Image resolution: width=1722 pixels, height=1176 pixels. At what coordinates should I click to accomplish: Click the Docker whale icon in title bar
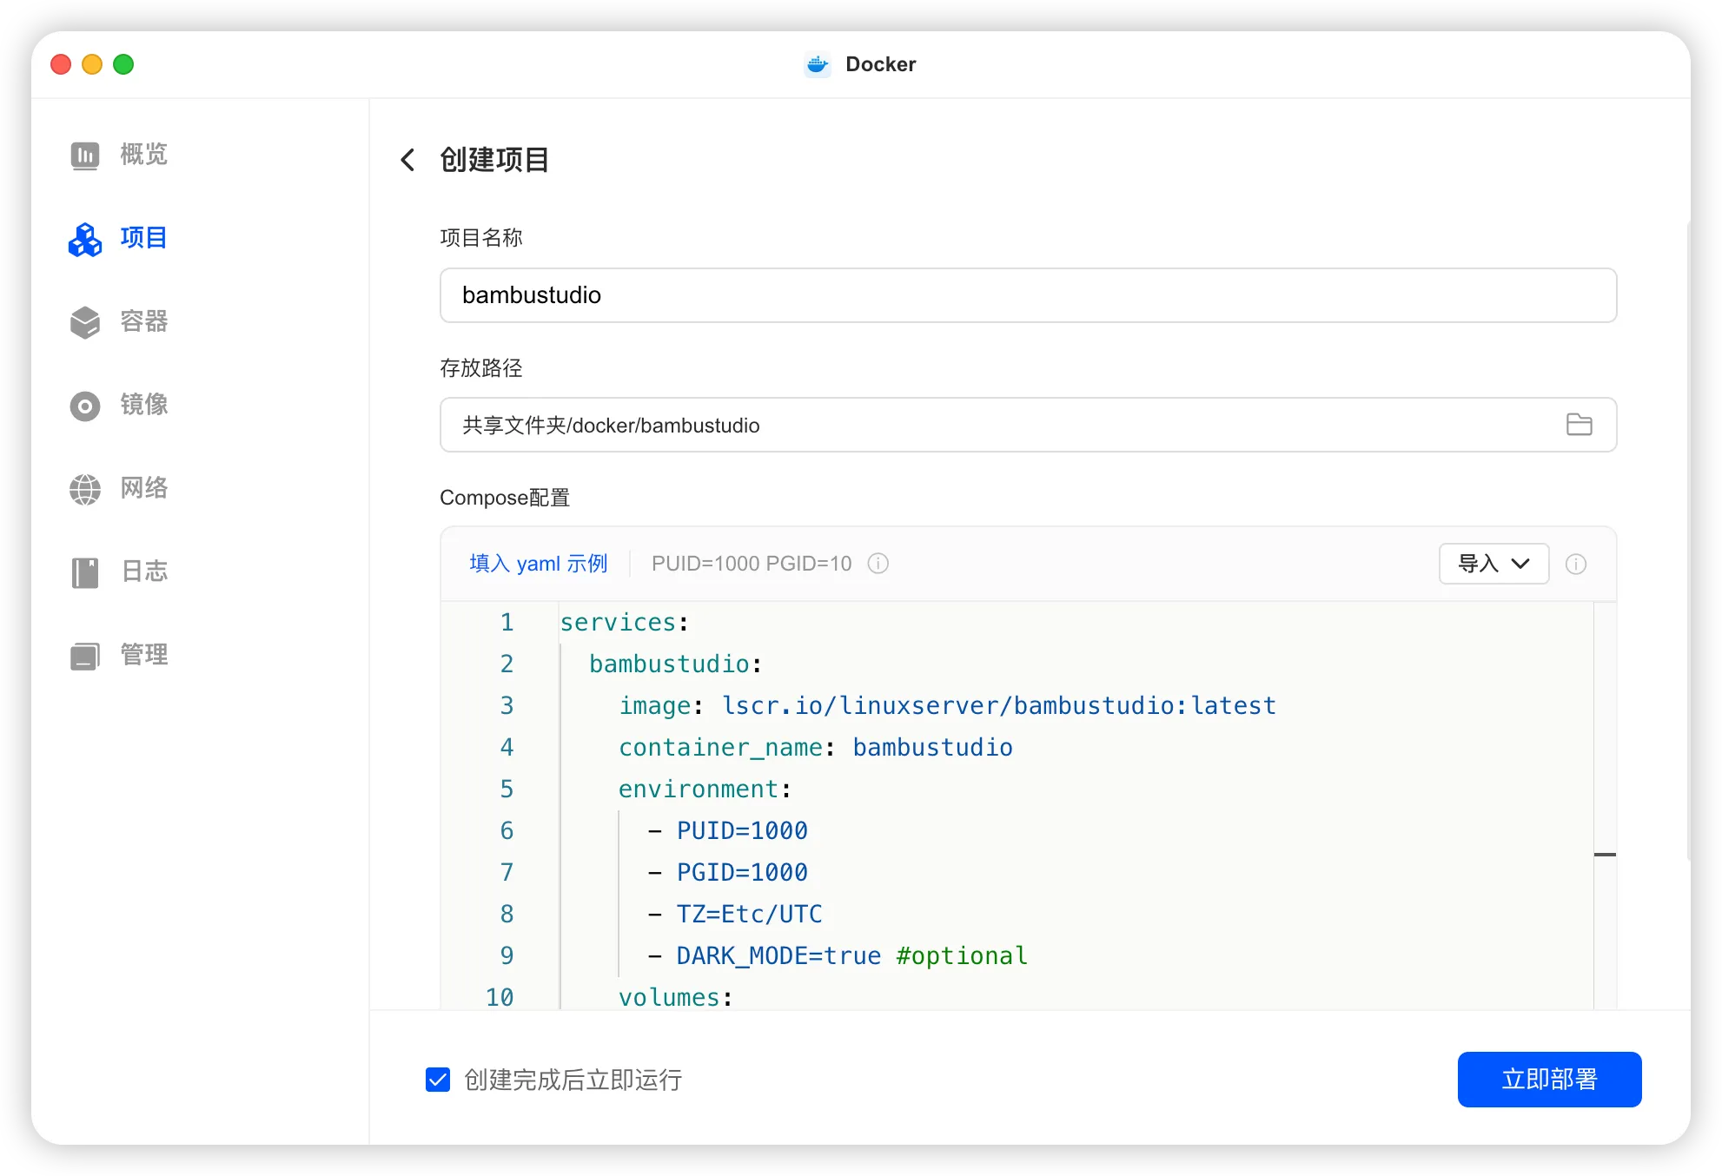click(x=817, y=64)
